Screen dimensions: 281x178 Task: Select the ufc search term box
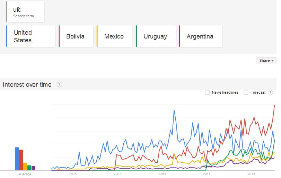(x=25, y=12)
